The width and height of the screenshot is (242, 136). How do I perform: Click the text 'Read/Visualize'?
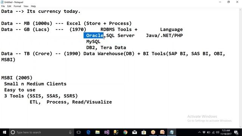(92, 102)
